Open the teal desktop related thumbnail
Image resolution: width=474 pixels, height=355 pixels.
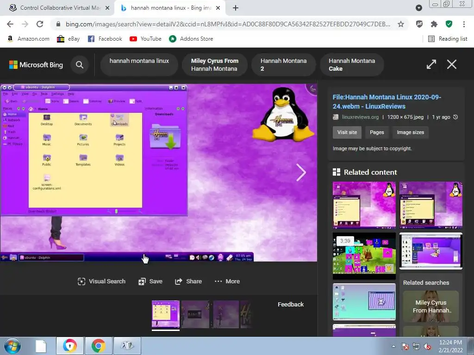[364, 301]
